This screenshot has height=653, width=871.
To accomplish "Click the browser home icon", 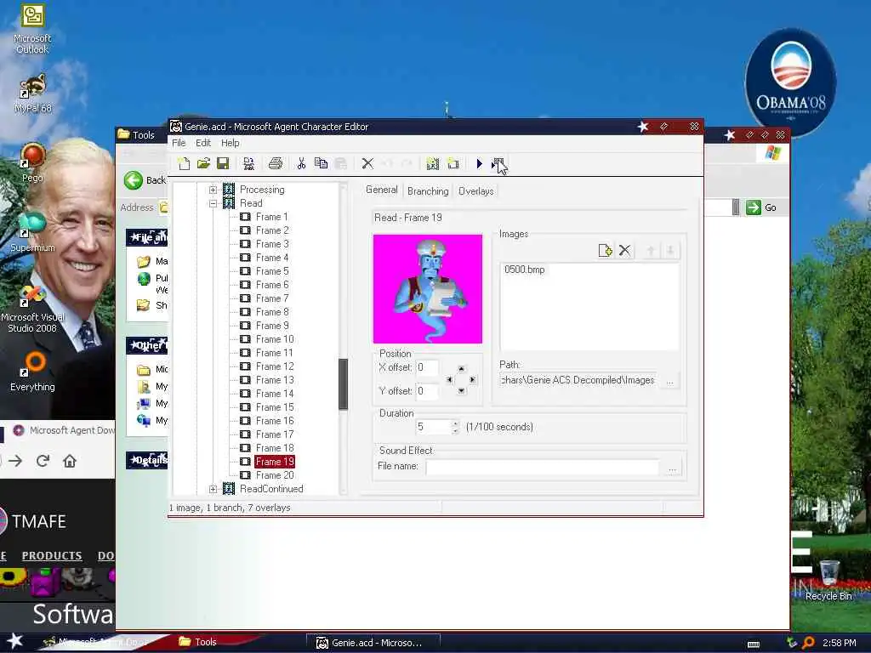I will coord(70,461).
